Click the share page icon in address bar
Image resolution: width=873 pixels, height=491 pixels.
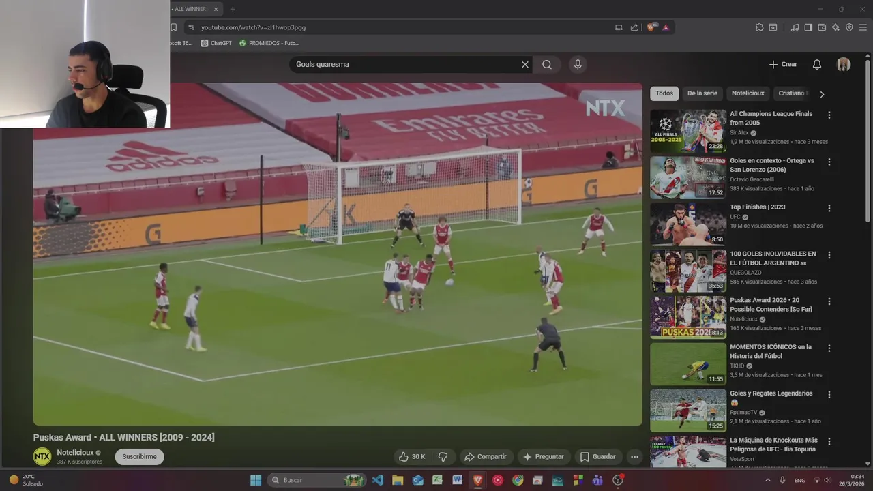coord(634,27)
